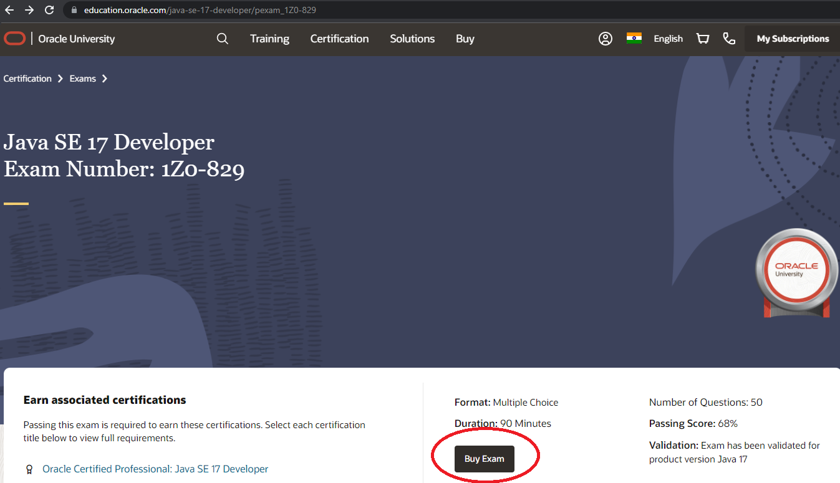Screen dimensions: 840x483
Task: Click Certification breadcrumb link
Action: coord(27,79)
